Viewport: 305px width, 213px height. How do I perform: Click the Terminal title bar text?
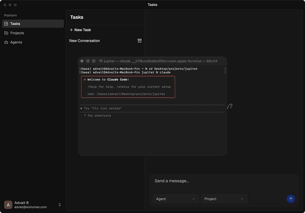tap(161, 61)
